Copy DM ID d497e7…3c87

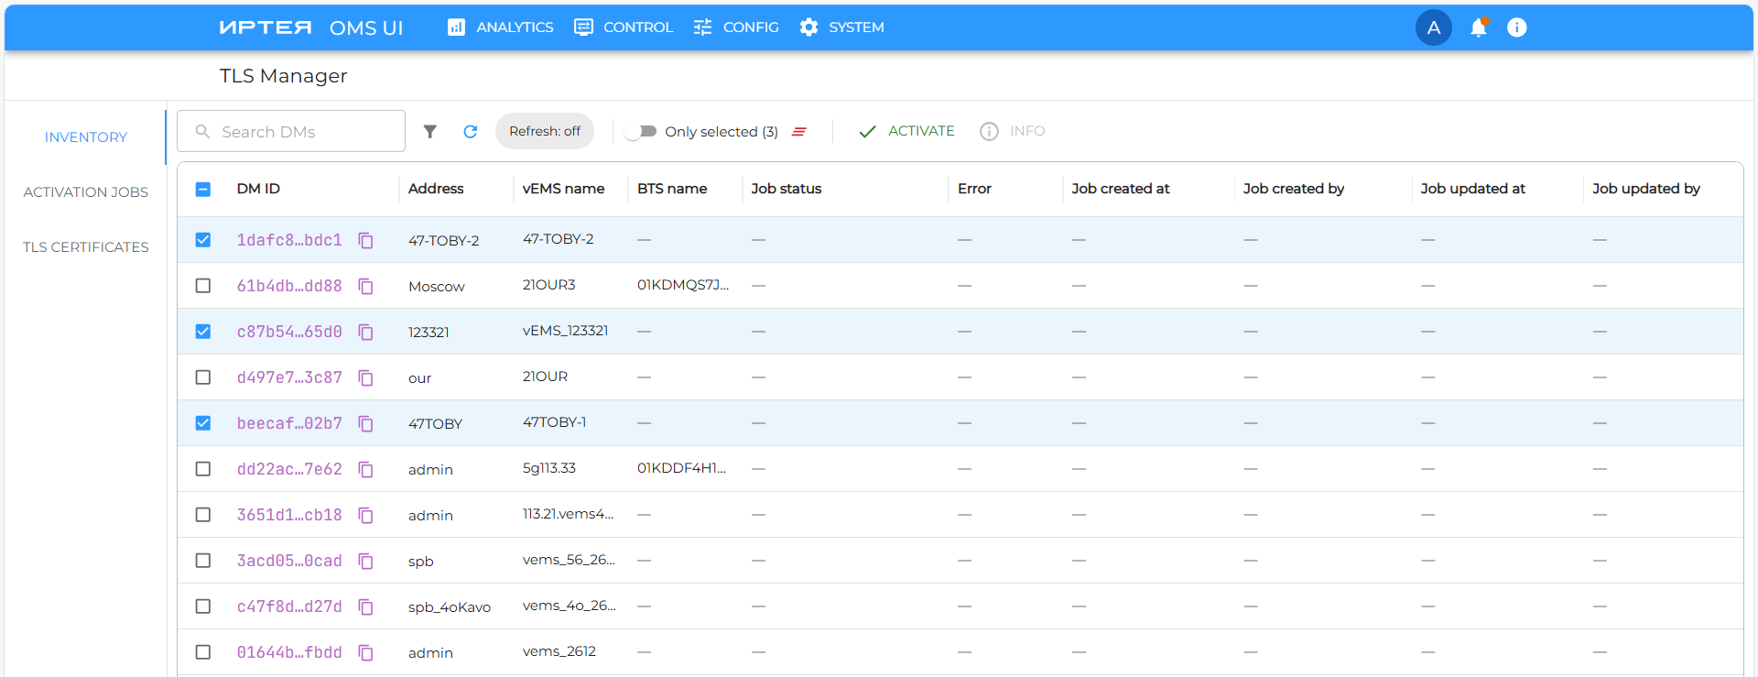365,377
